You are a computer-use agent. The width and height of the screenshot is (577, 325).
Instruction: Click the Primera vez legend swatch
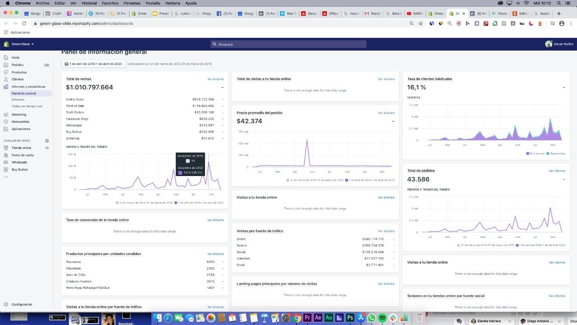pos(527,154)
